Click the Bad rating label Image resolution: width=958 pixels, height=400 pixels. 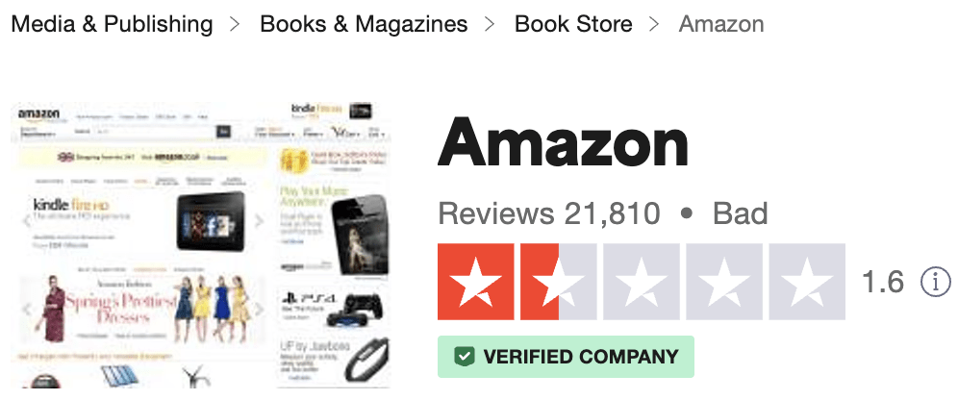pos(740,214)
